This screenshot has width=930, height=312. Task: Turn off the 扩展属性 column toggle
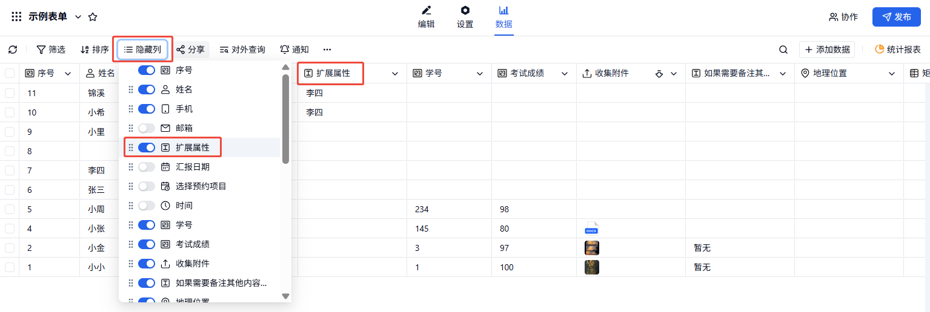coord(147,148)
